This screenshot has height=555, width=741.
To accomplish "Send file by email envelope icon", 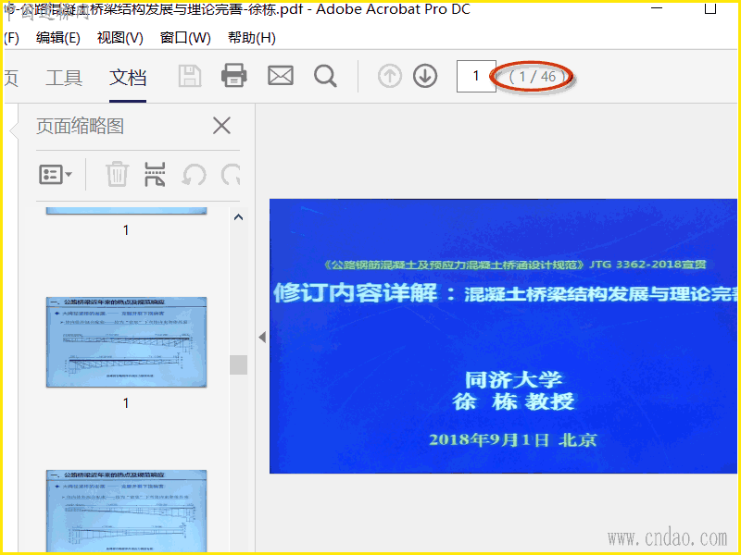I will coord(281,76).
